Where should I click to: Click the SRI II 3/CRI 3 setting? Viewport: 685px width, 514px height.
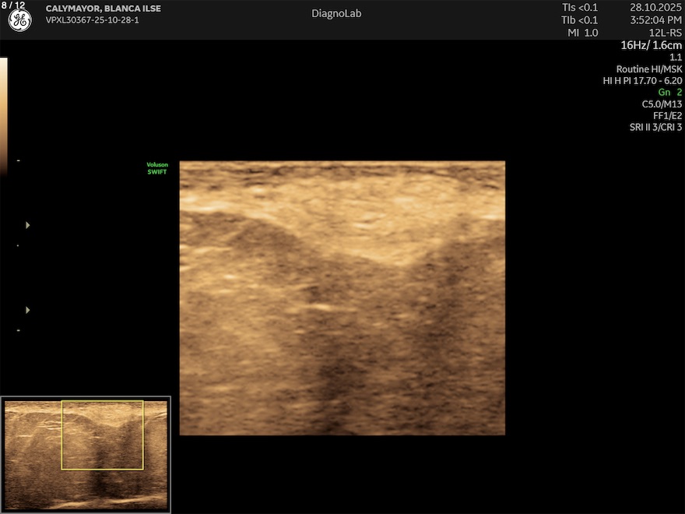655,127
